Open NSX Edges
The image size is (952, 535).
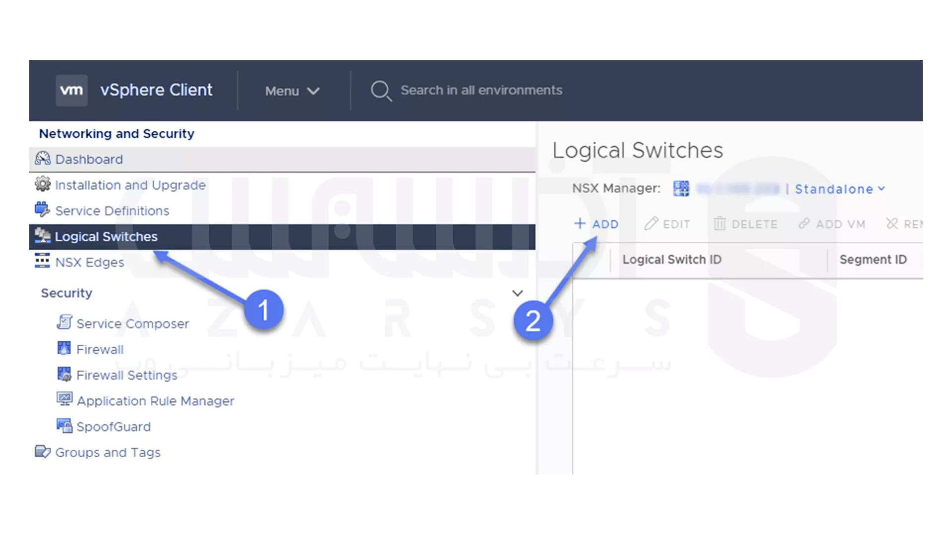(89, 262)
